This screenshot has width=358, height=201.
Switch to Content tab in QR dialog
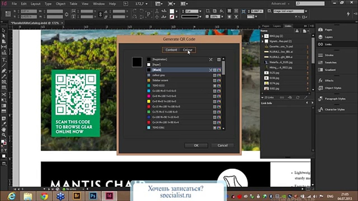(x=171, y=50)
